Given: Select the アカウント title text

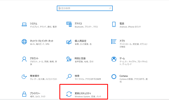Looking at the screenshot, I should 34,58.
